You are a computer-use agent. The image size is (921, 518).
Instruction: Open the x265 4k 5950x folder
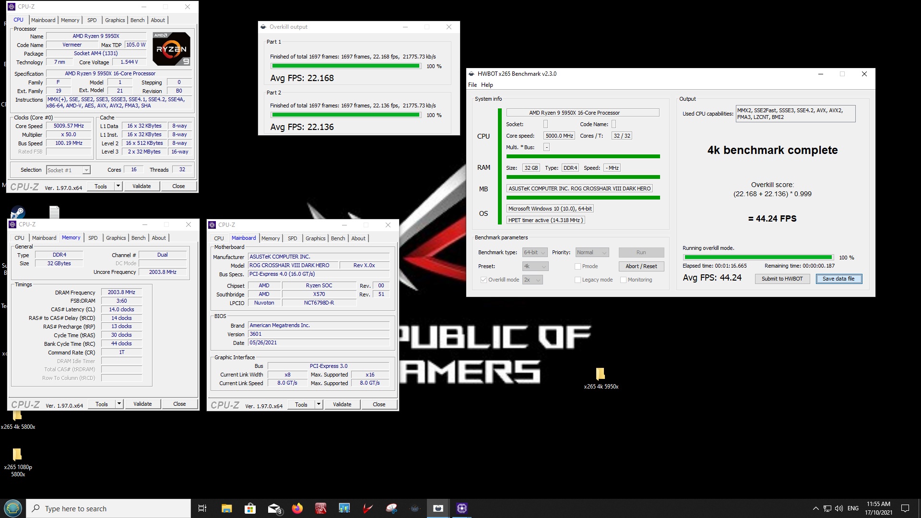coord(601,378)
